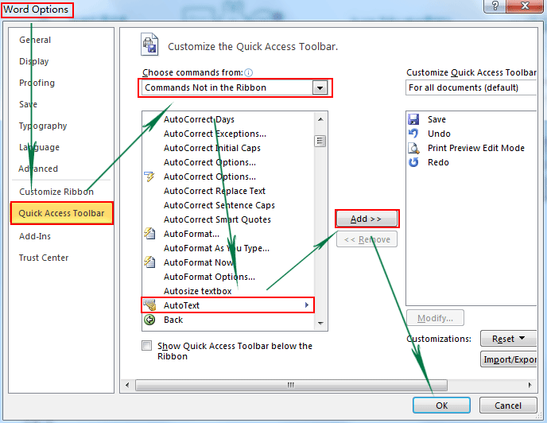Select AutoCorrect Replace Text command

(x=228, y=191)
